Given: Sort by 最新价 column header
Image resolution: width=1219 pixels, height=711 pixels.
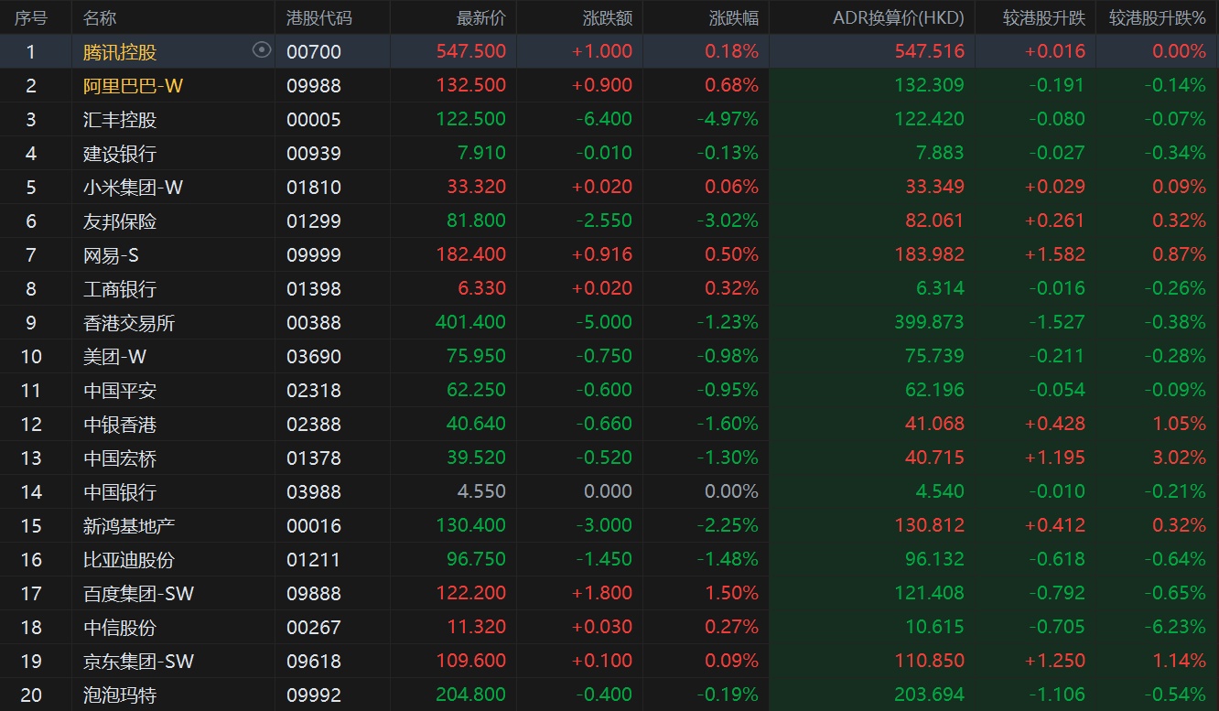Looking at the screenshot, I should coord(480,17).
